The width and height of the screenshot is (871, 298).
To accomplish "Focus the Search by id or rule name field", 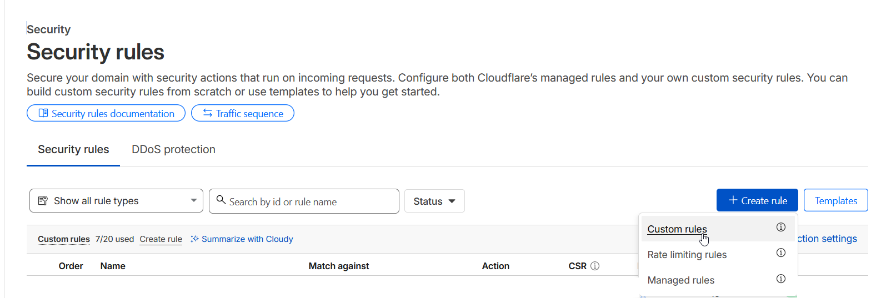I will click(311, 202).
